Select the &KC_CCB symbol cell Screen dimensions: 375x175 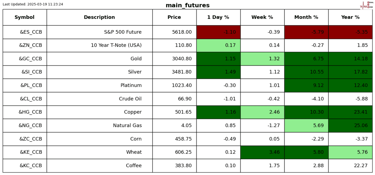tap(31, 166)
